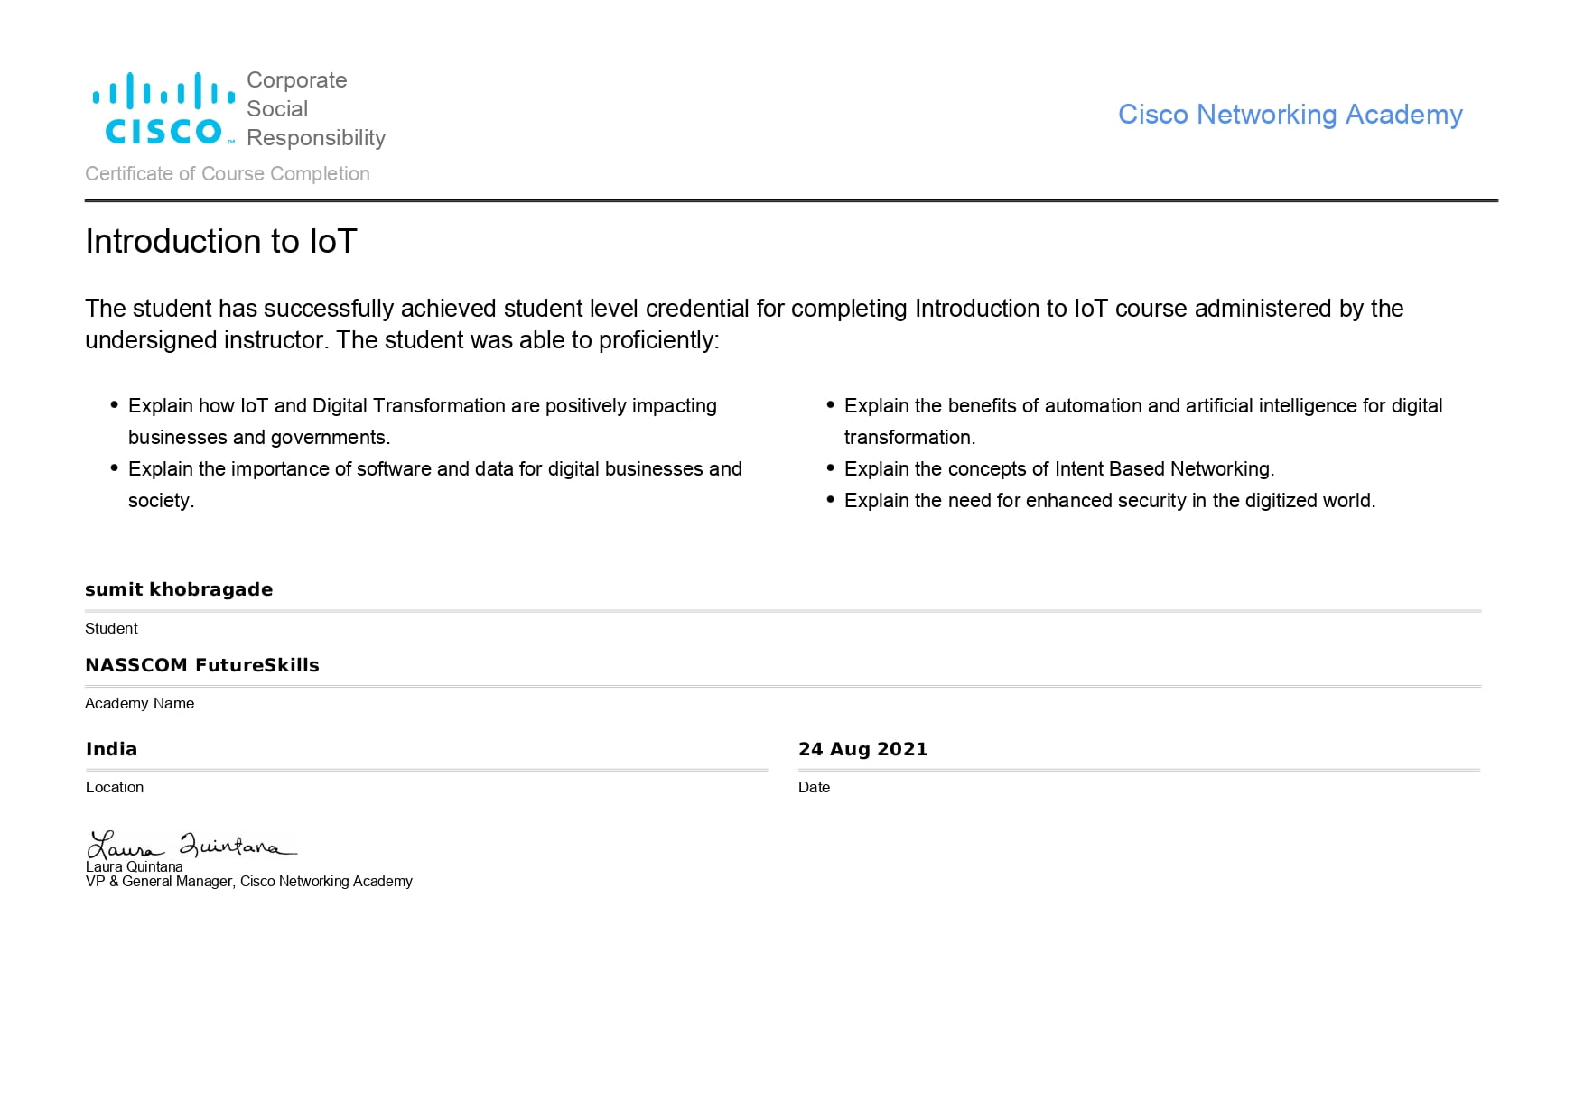Click bullet 'Explain the concepts of Intent Based Networking'

(1058, 469)
